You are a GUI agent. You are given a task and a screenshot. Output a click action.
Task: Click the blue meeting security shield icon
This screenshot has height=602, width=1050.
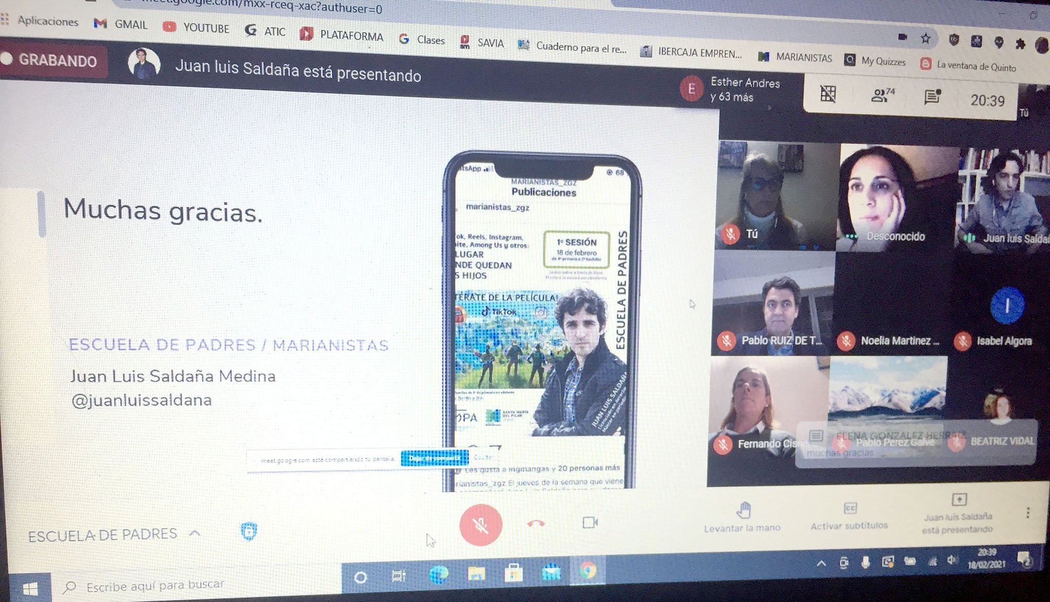tap(249, 531)
